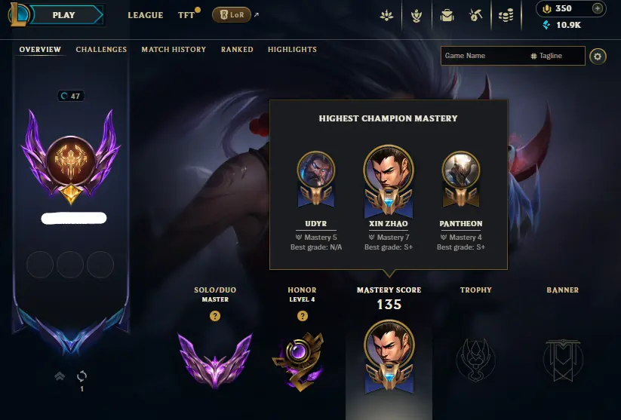Select the Xin Zhao mastery portrait

(389, 181)
